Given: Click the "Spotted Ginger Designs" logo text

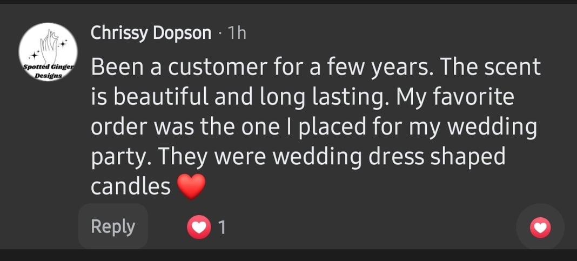Looking at the screenshot, I should coord(49,70).
